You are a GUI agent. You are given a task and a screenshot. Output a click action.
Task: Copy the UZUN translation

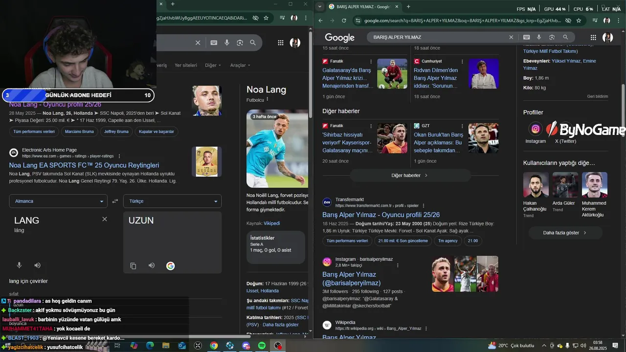[133, 266]
